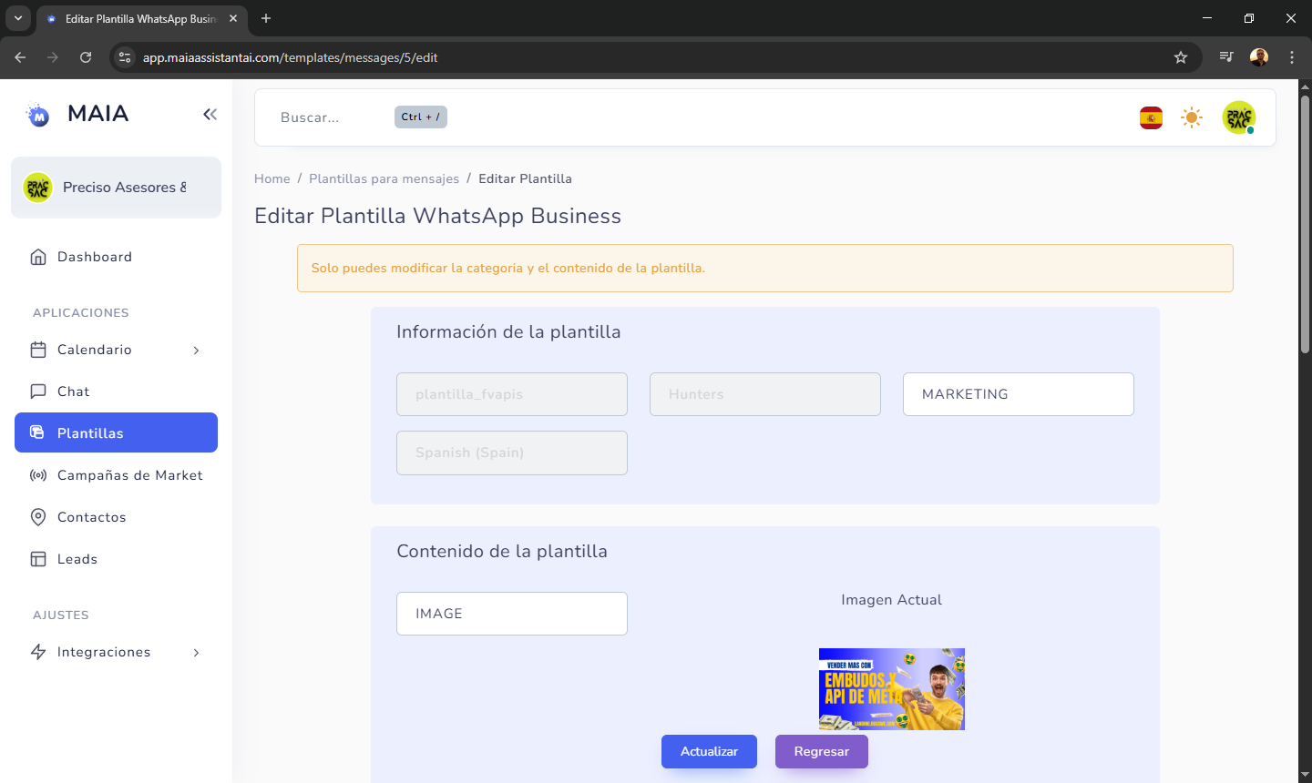The height and width of the screenshot is (783, 1312).
Task: Click the Actualizar button
Action: [x=709, y=751]
